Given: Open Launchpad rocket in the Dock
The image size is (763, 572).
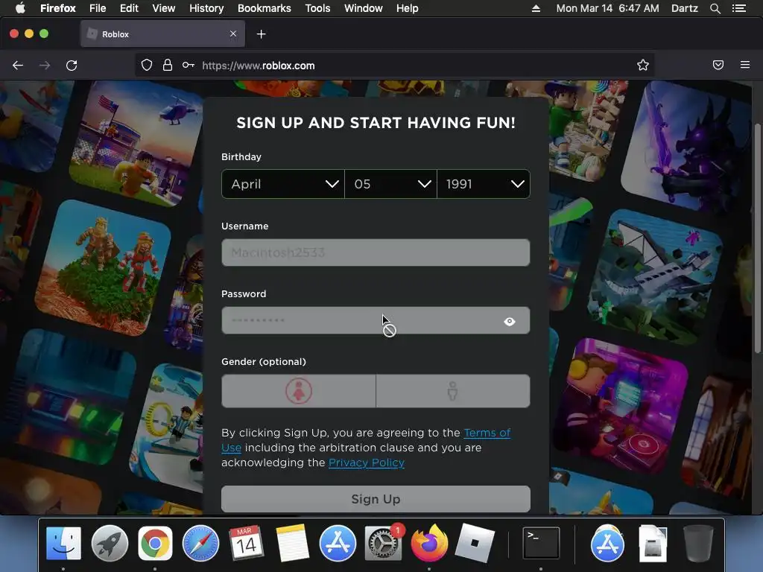Looking at the screenshot, I should [x=110, y=543].
